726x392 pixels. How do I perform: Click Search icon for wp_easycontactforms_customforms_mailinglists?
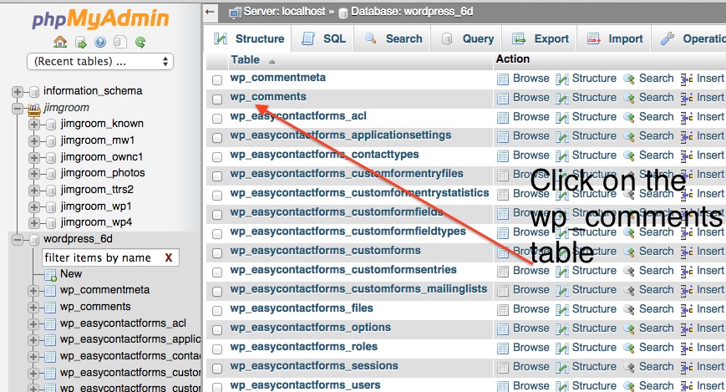click(629, 291)
